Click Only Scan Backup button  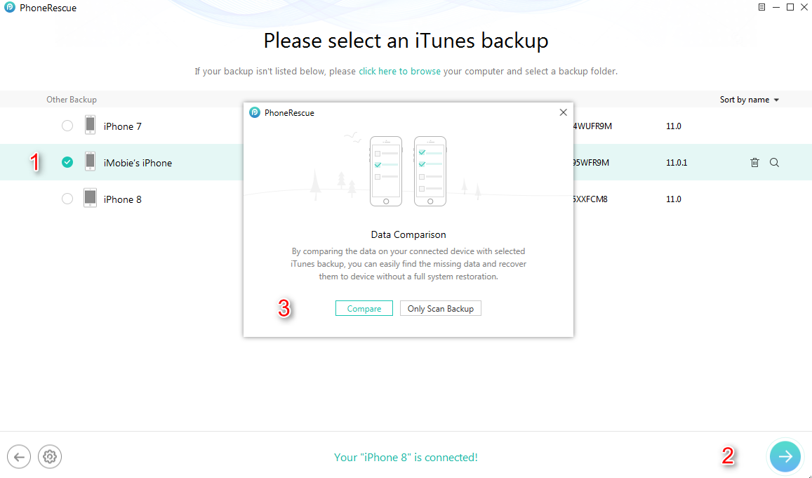click(x=440, y=308)
